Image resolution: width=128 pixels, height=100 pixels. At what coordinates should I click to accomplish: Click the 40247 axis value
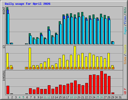4,11
